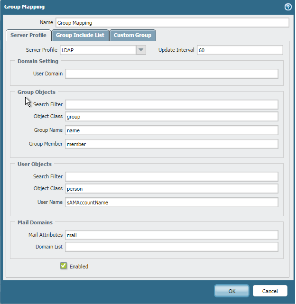Focus the User Objects Search Filter field
Image resolution: width=296 pixels, height=304 pixels.
pyautogui.click(x=171, y=176)
